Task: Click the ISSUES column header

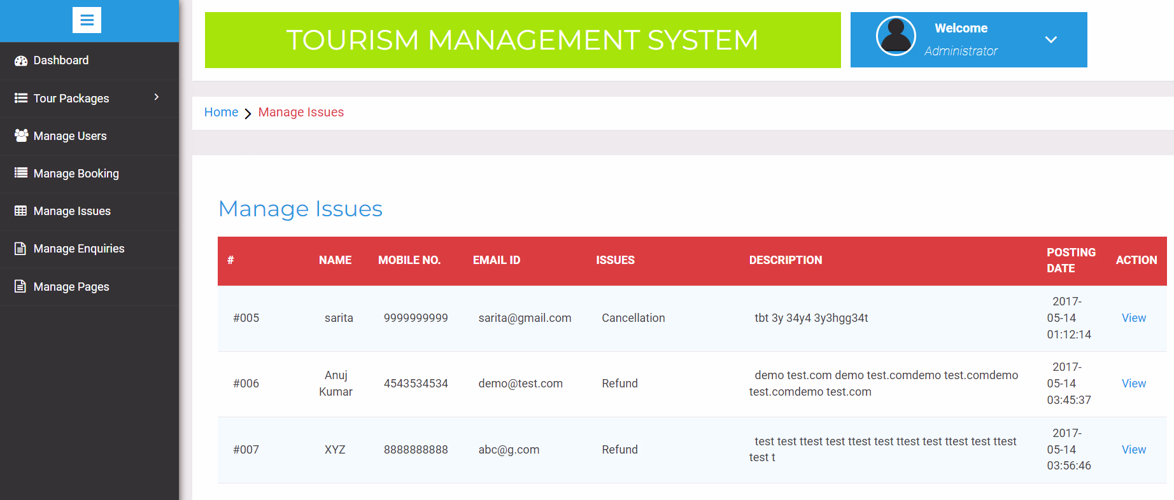Action: click(x=615, y=260)
